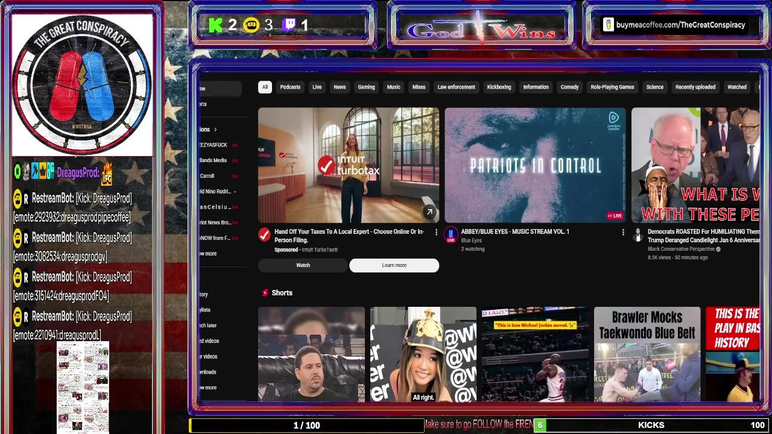772x434 pixels.
Task: Open the Watch later sidebar item
Action: point(208,325)
